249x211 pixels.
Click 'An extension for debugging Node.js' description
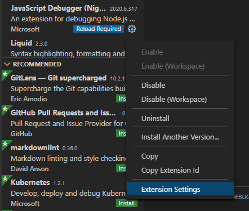(x=73, y=19)
